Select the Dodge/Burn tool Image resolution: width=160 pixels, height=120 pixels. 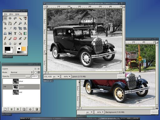pyautogui.click(x=20, y=43)
